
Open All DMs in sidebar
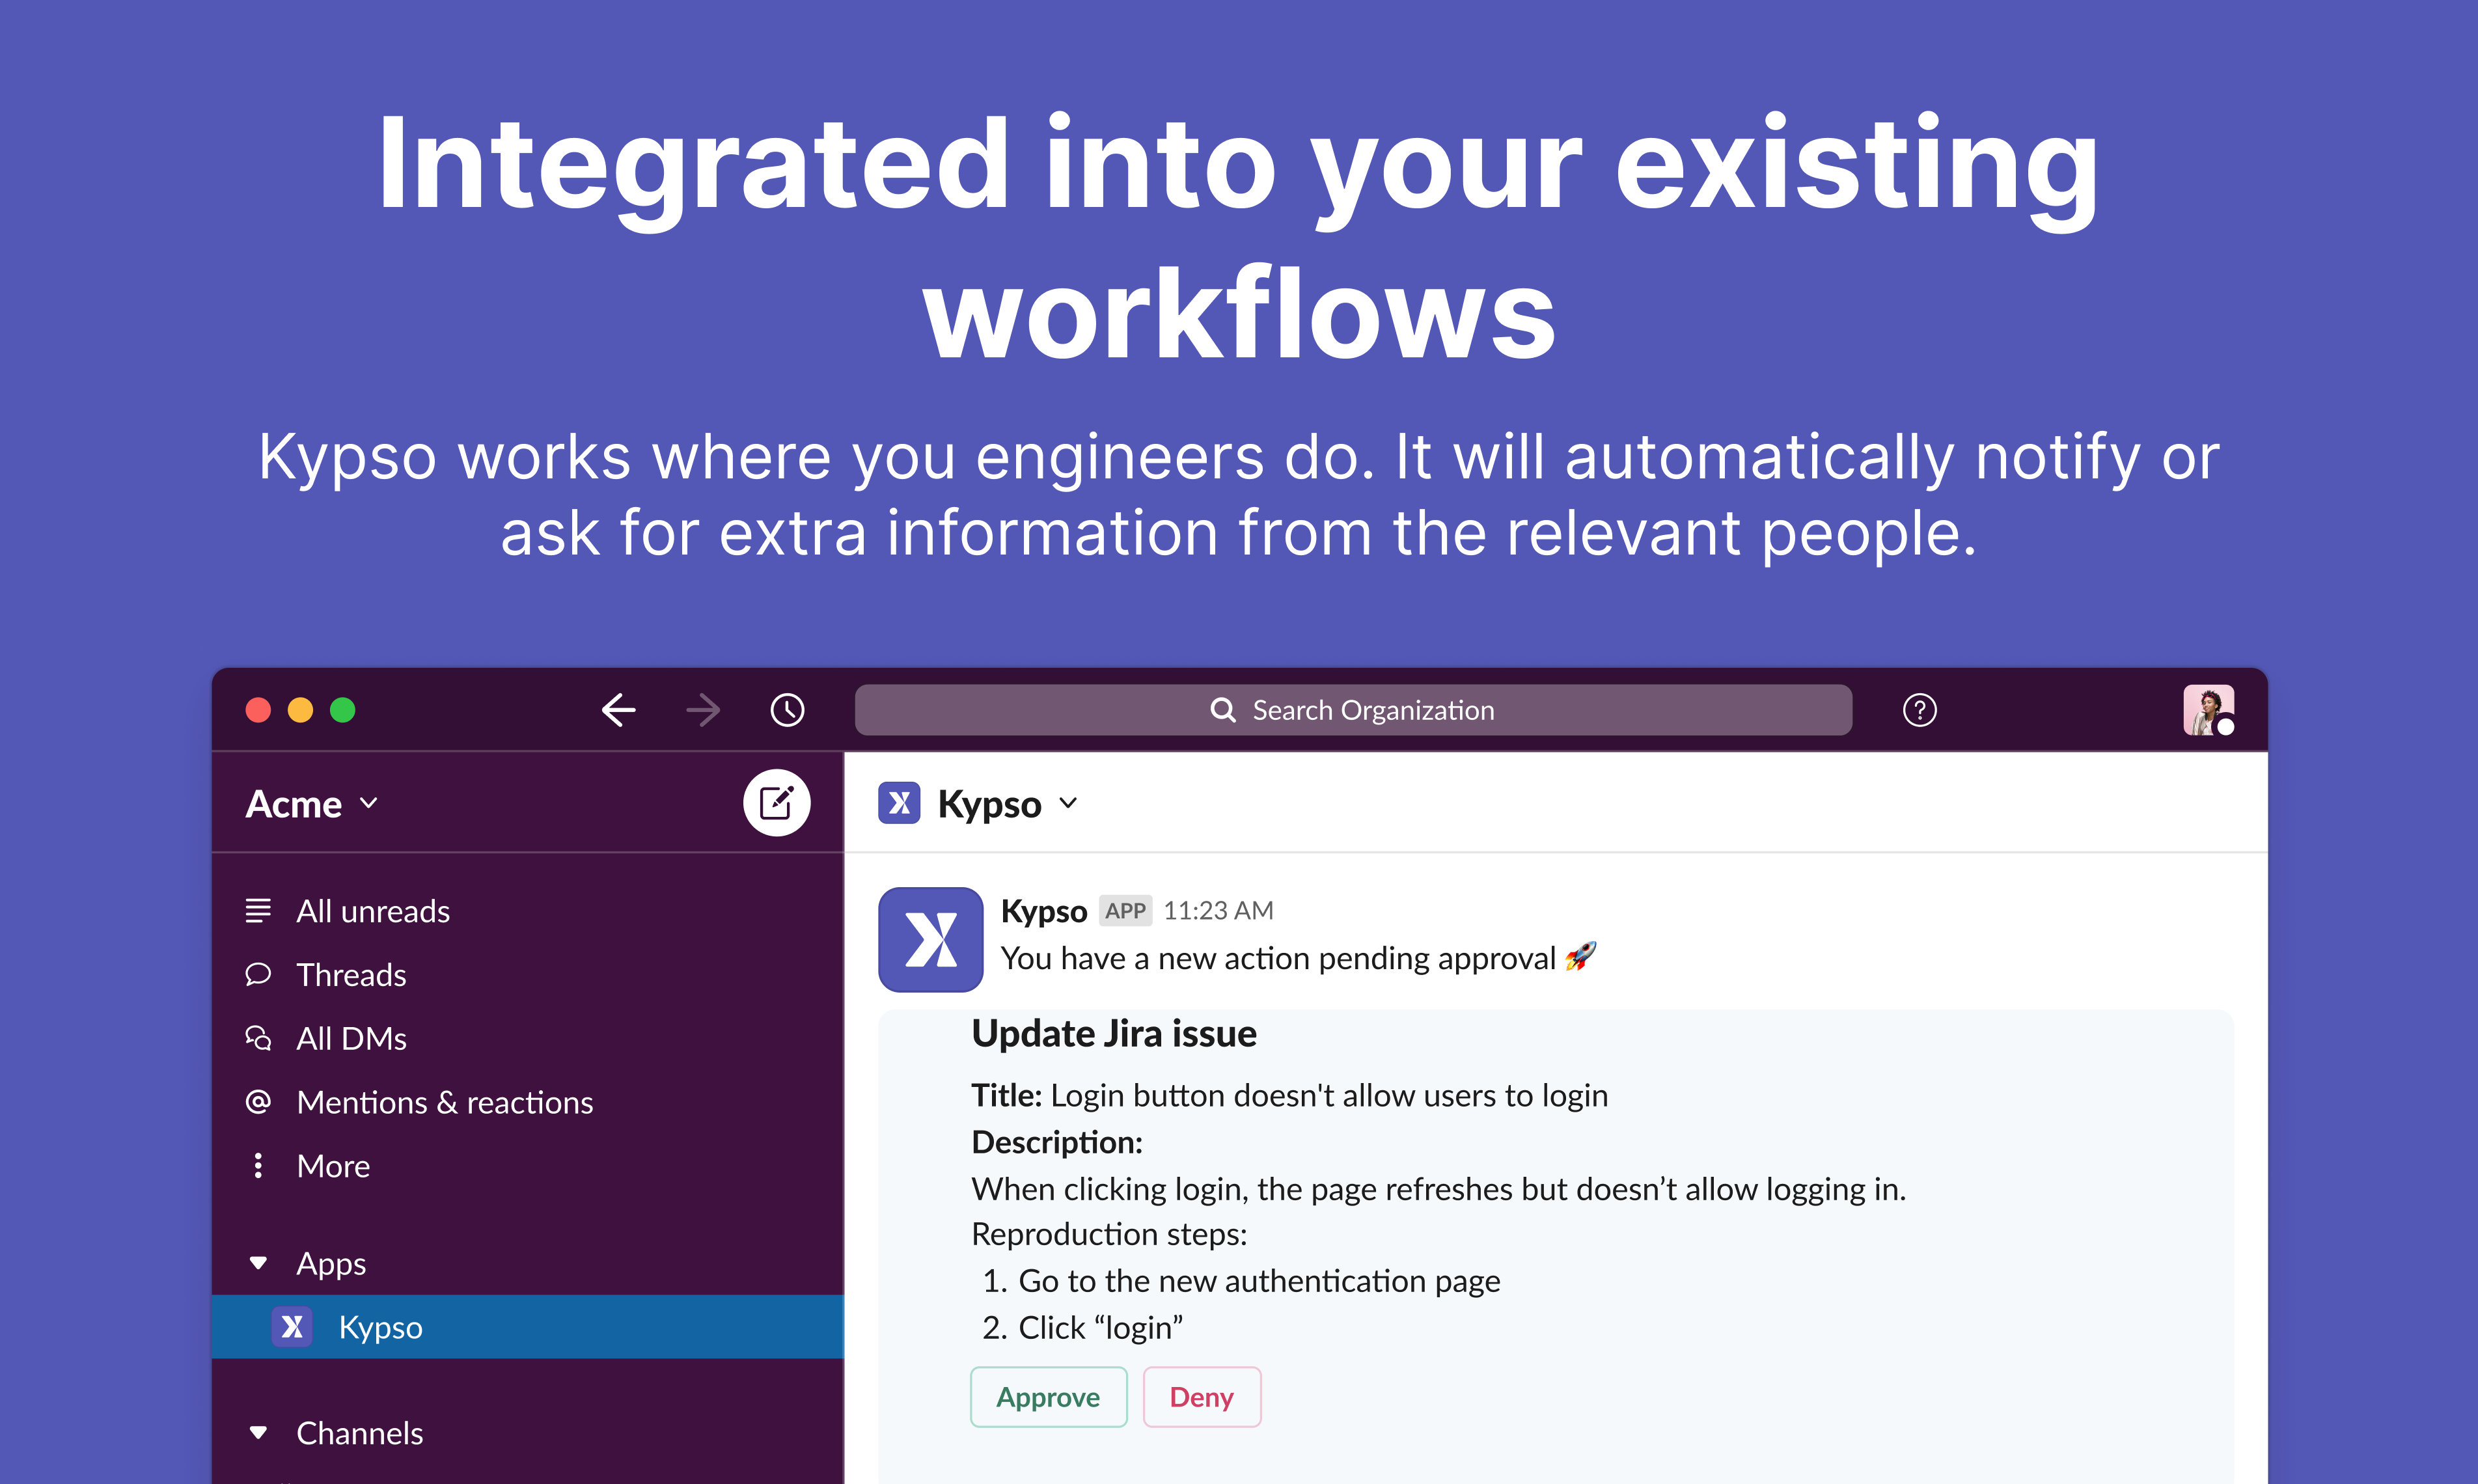[x=351, y=1039]
